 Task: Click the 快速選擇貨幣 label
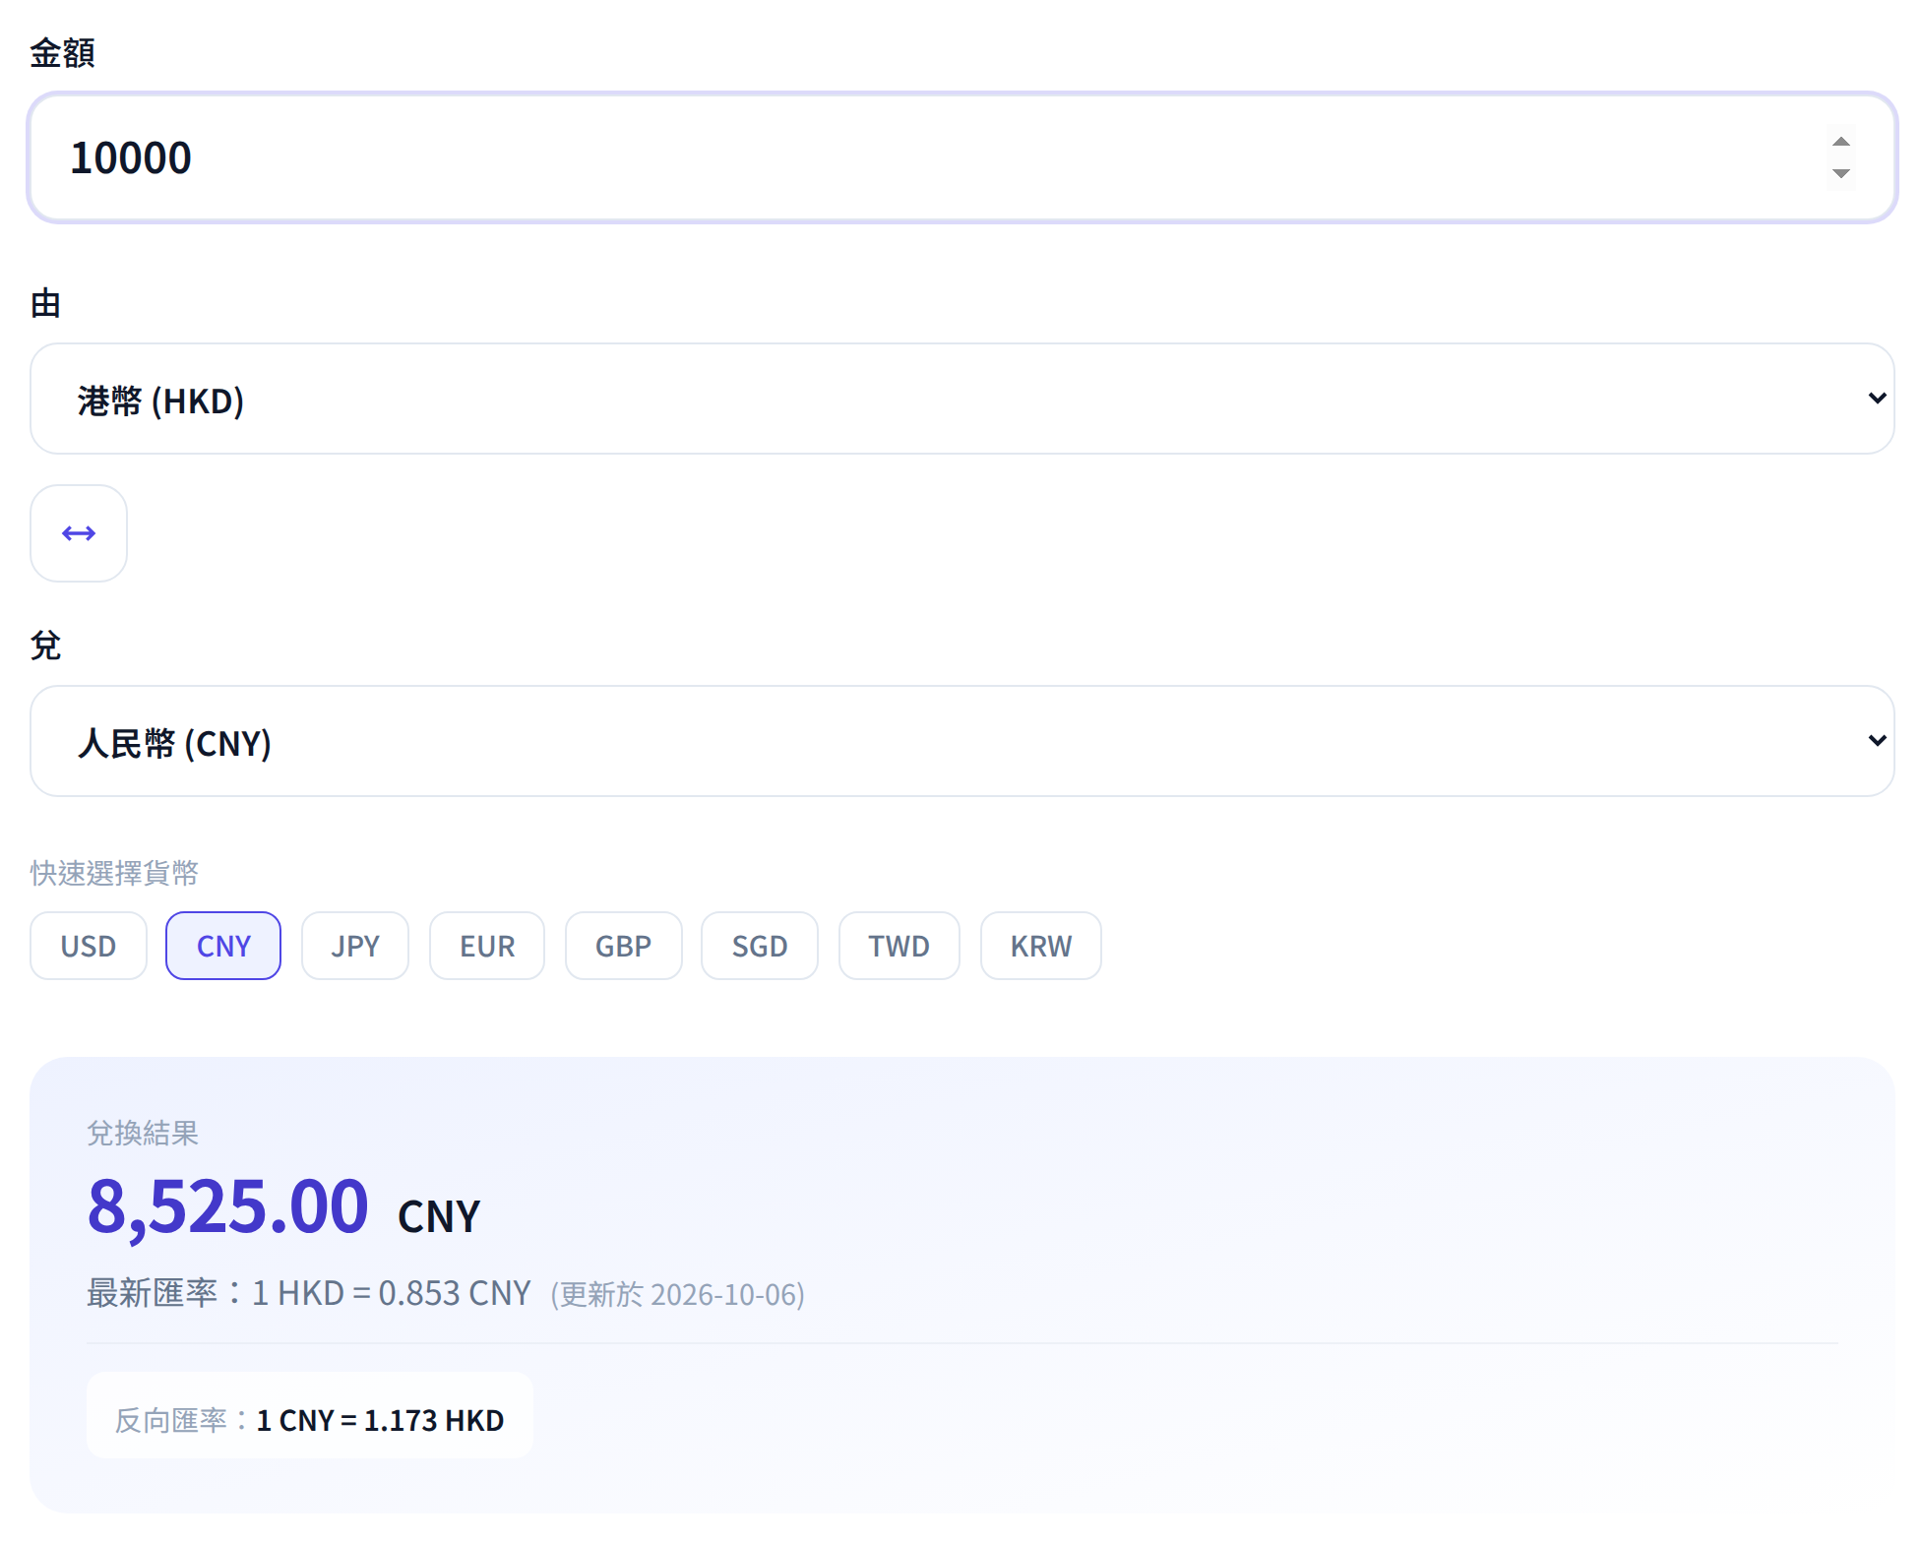(114, 873)
